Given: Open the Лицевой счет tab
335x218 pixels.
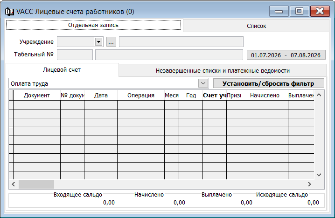Looking at the screenshot, I should click(x=62, y=70).
